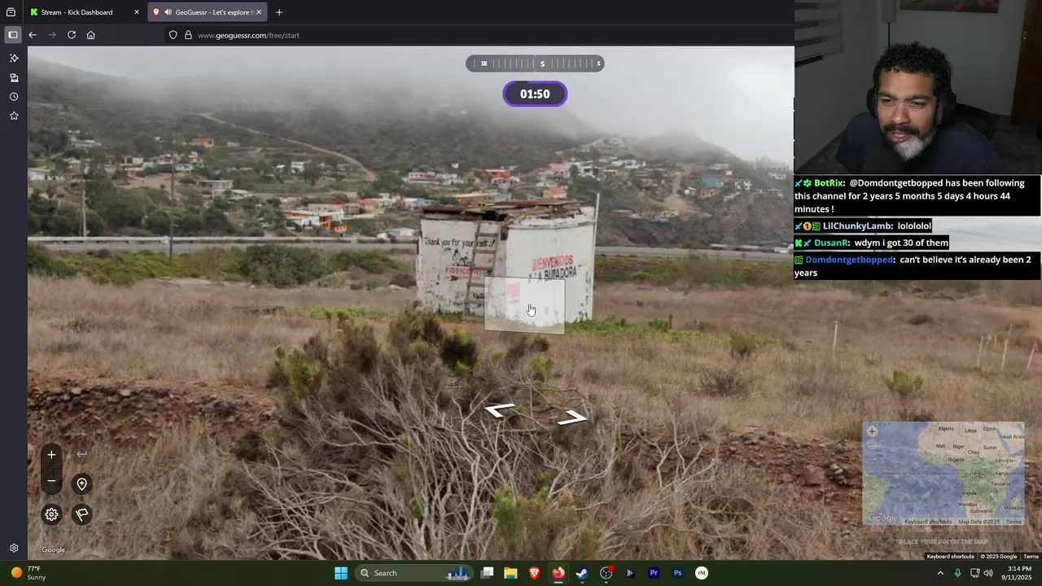This screenshot has width=1042, height=586.
Task: Zoom out the street view with minus button
Action: point(51,481)
